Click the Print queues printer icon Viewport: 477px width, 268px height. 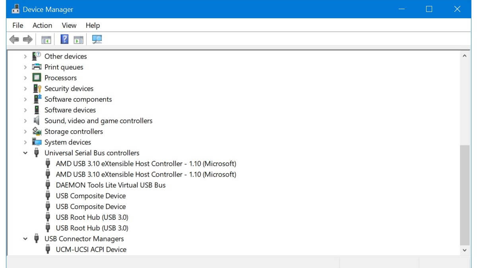(x=37, y=67)
